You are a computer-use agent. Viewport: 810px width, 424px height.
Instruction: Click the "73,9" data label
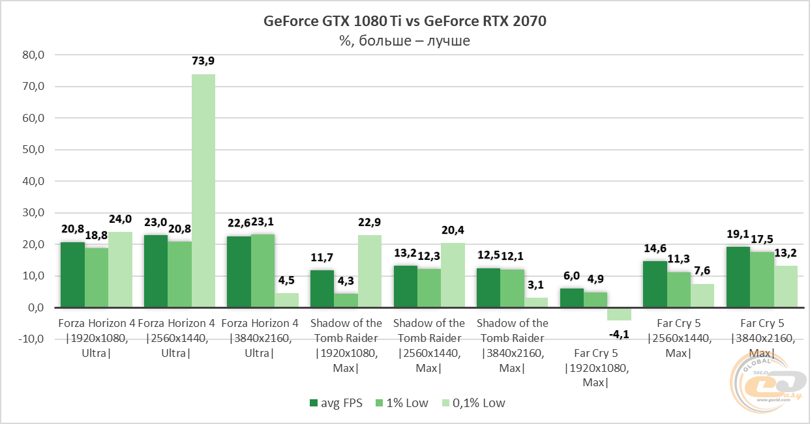point(203,61)
